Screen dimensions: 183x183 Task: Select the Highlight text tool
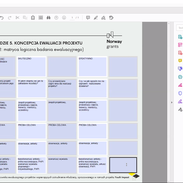point(96,18)
